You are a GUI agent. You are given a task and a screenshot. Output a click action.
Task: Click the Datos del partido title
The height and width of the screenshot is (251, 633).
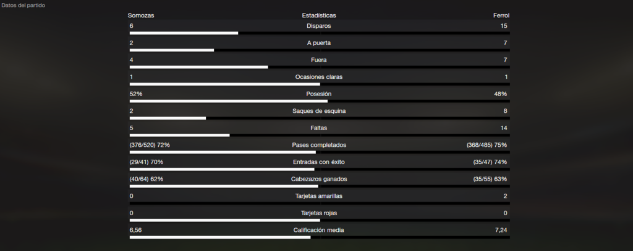pyautogui.click(x=23, y=6)
